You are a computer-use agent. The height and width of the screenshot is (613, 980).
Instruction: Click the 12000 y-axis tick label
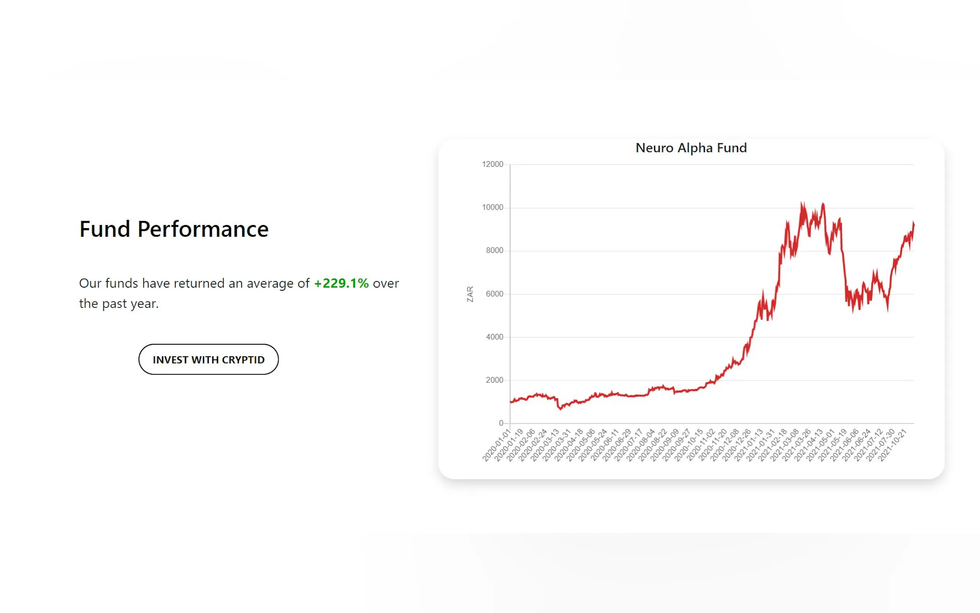pos(492,164)
